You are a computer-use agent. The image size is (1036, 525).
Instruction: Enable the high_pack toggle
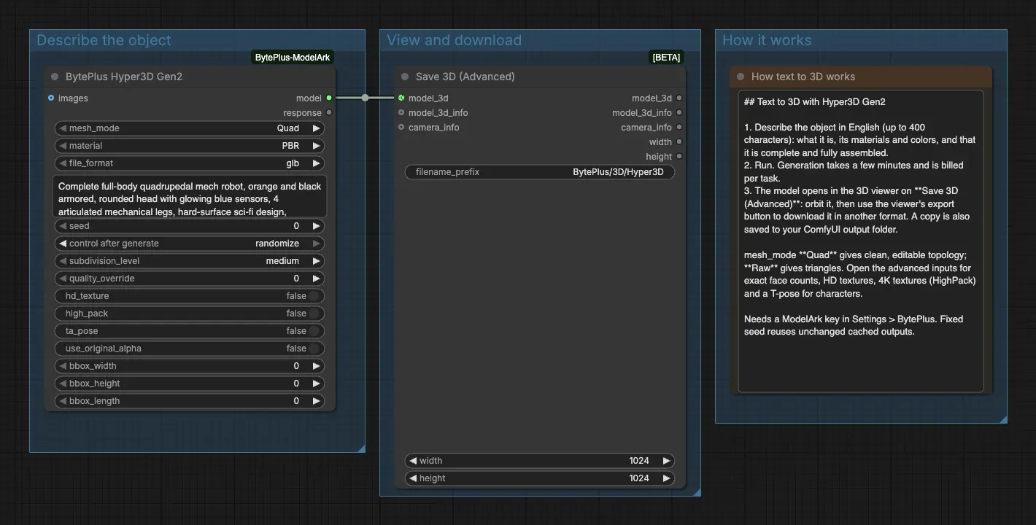click(314, 314)
